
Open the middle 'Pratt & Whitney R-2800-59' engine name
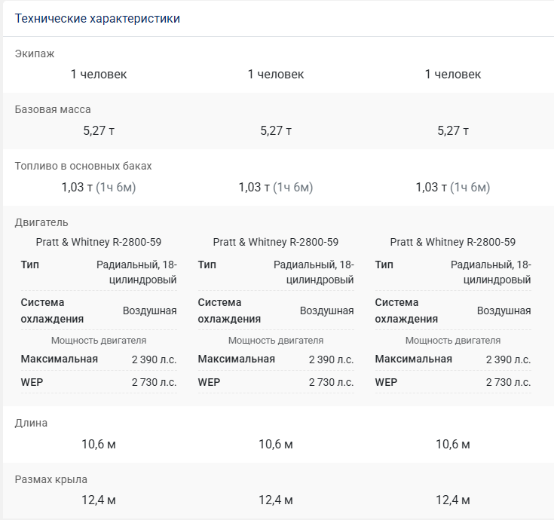click(276, 242)
